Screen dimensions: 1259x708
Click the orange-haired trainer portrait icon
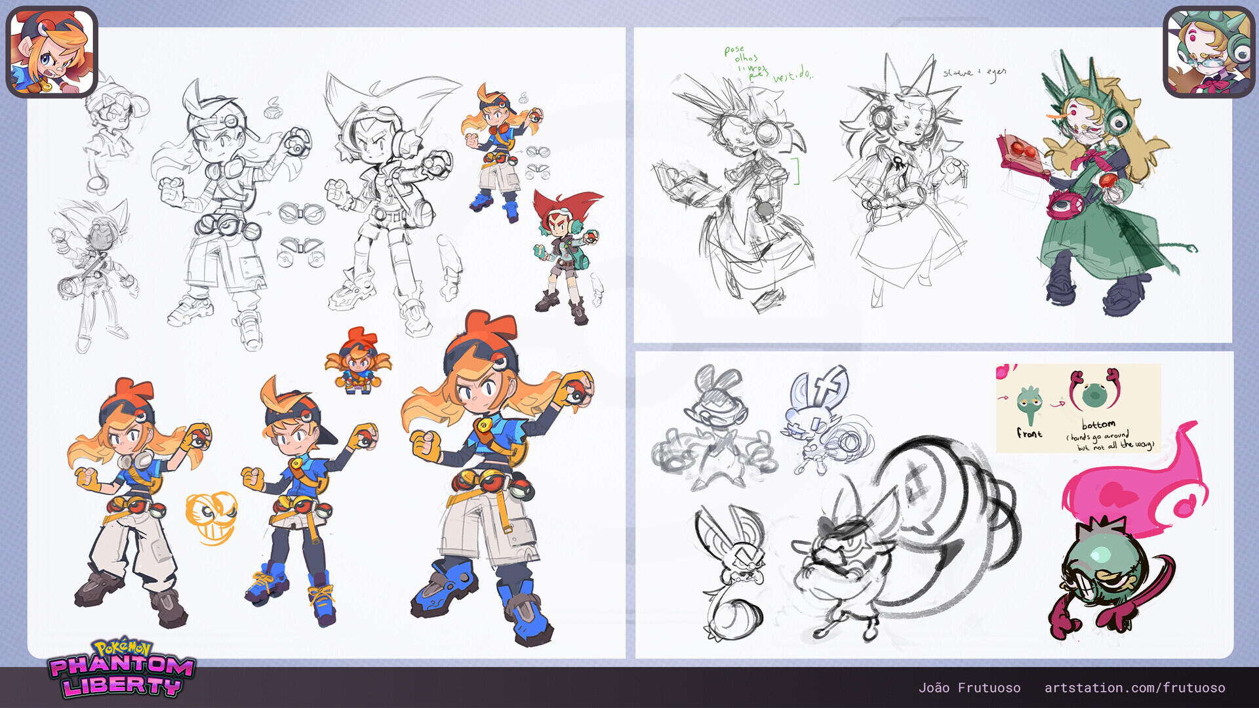52,52
